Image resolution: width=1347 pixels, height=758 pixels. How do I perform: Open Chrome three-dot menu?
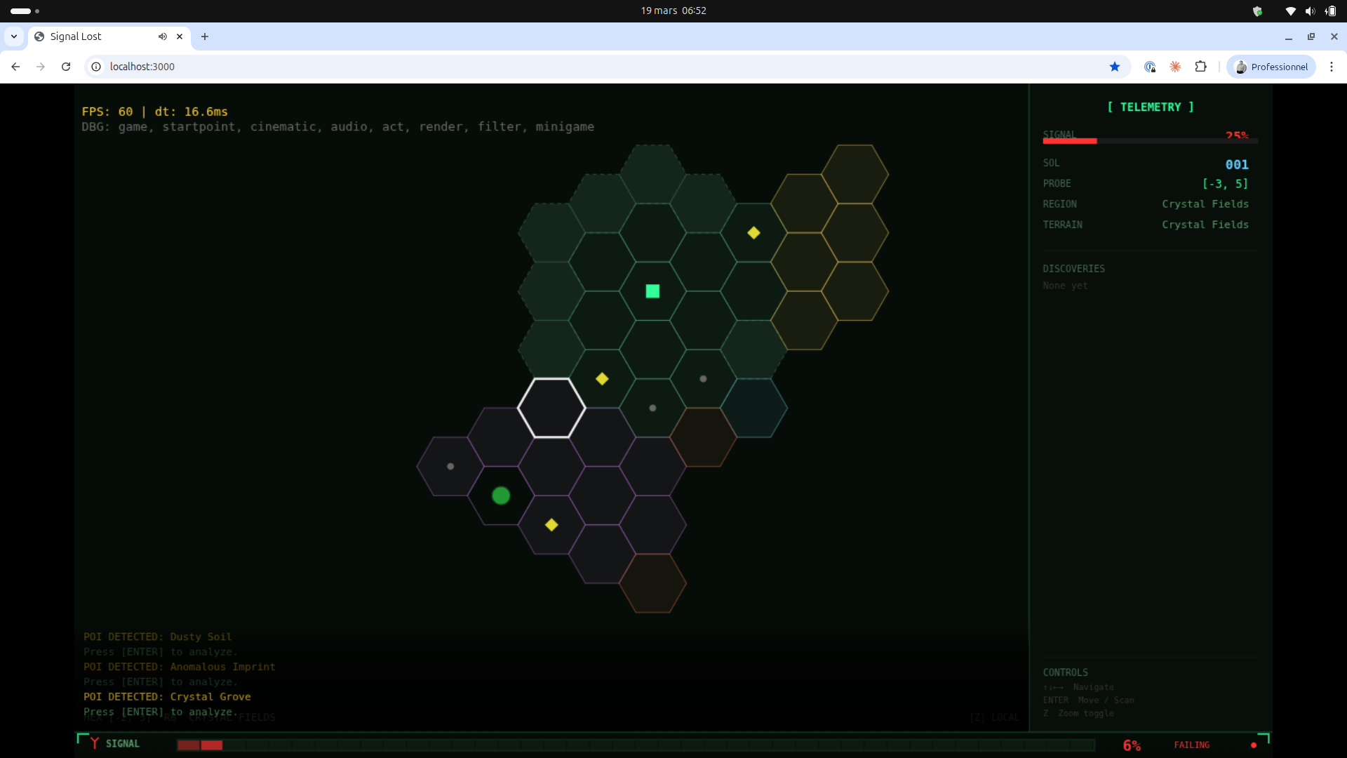pos(1331,67)
